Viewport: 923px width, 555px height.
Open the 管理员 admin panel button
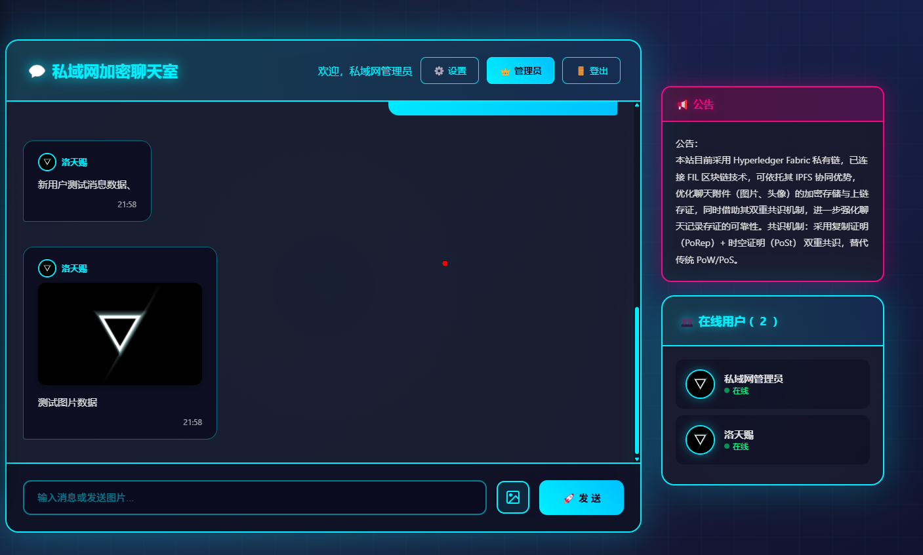pyautogui.click(x=520, y=71)
